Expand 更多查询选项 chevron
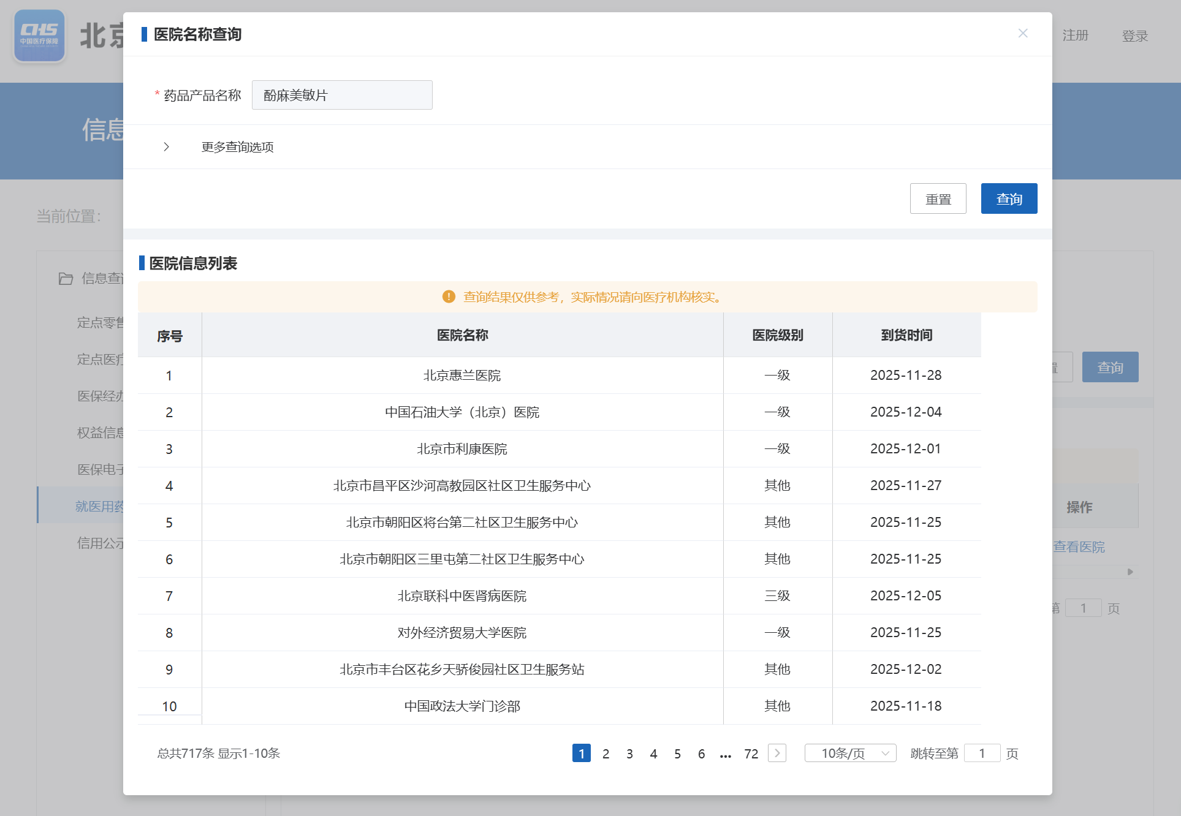Screen dimensions: 1181x816 tap(166, 147)
